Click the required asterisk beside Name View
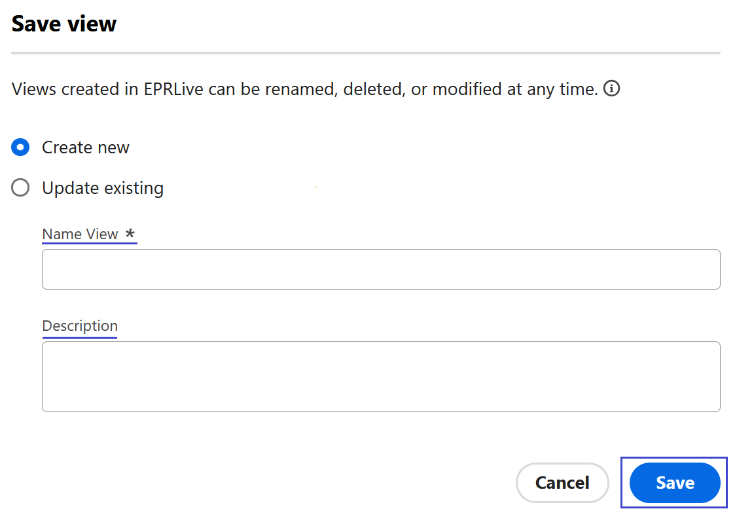 pyautogui.click(x=130, y=235)
